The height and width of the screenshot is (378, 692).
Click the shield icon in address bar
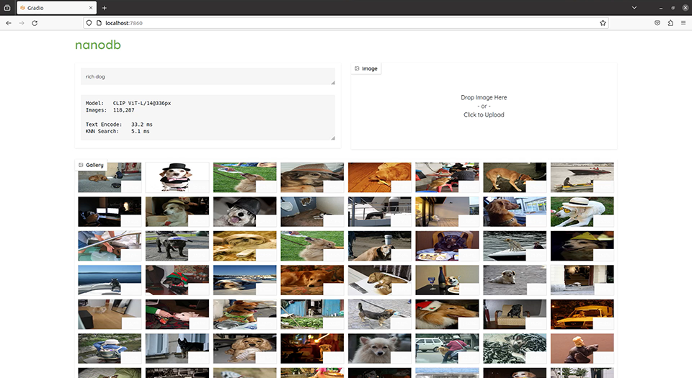[89, 23]
